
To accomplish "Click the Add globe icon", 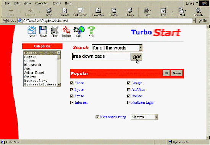I will pos(79,30).
